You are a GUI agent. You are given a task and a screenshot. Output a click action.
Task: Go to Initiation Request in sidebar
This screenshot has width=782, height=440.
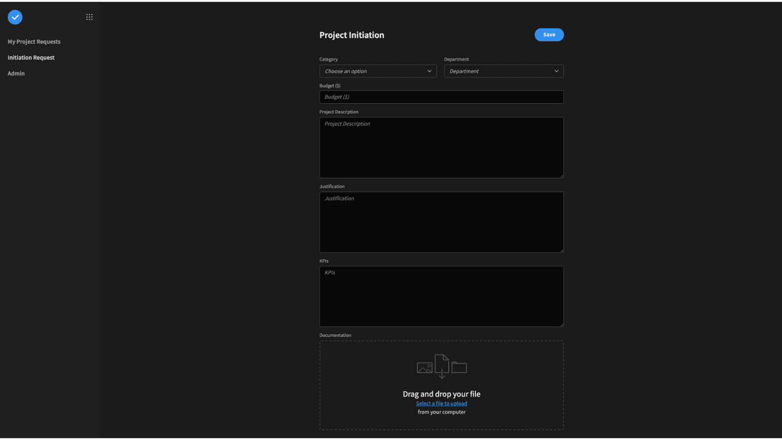[31, 58]
